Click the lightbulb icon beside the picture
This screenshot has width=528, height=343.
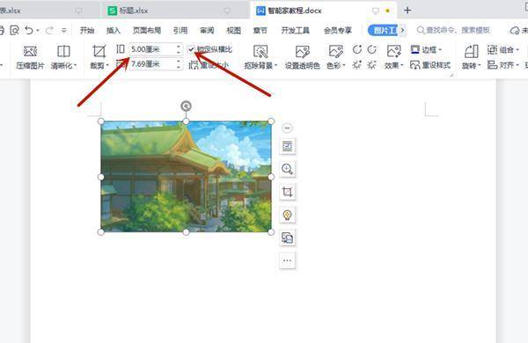click(x=287, y=215)
